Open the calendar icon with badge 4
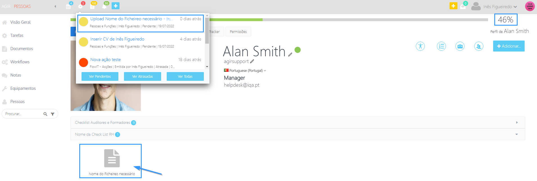This screenshot has height=181, width=537. click(x=69, y=6)
